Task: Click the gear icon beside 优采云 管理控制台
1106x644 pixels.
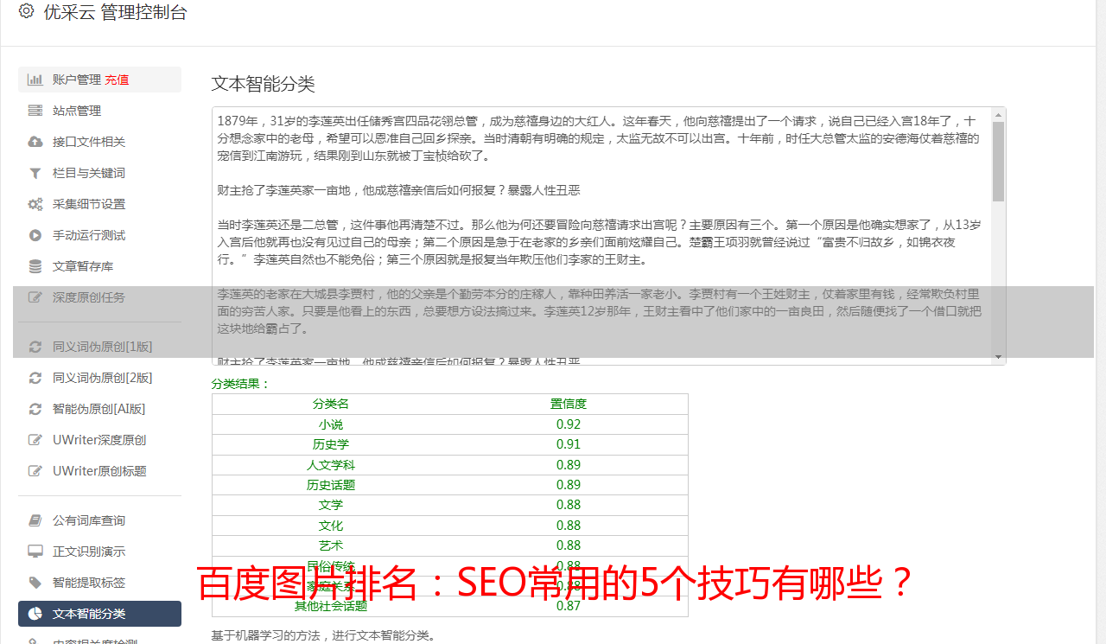Action: (x=26, y=11)
